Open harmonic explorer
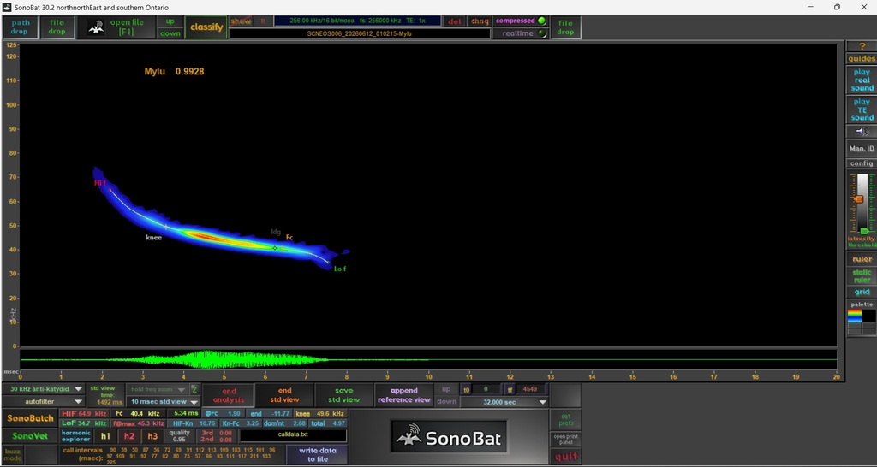877x467 pixels. 75,436
